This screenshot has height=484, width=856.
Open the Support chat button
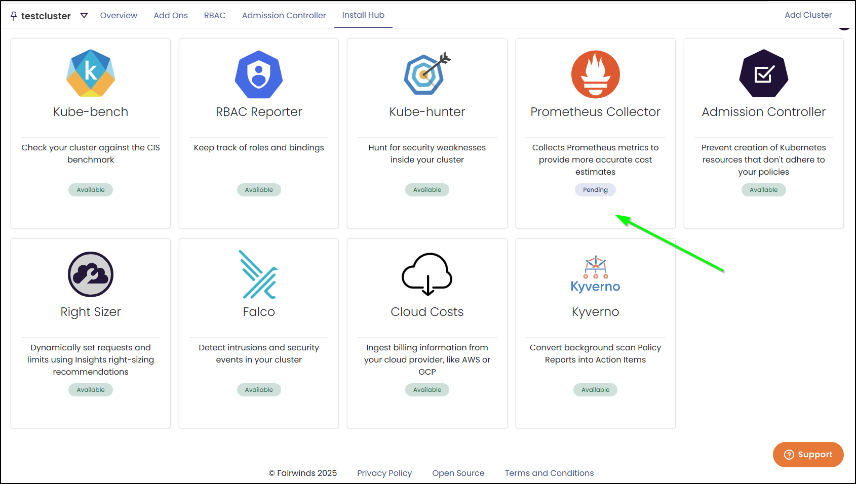[x=808, y=455]
